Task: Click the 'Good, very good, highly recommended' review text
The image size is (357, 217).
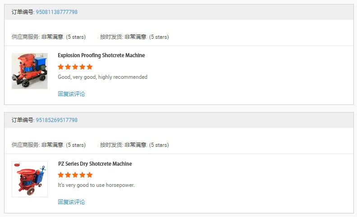Action: [x=102, y=77]
